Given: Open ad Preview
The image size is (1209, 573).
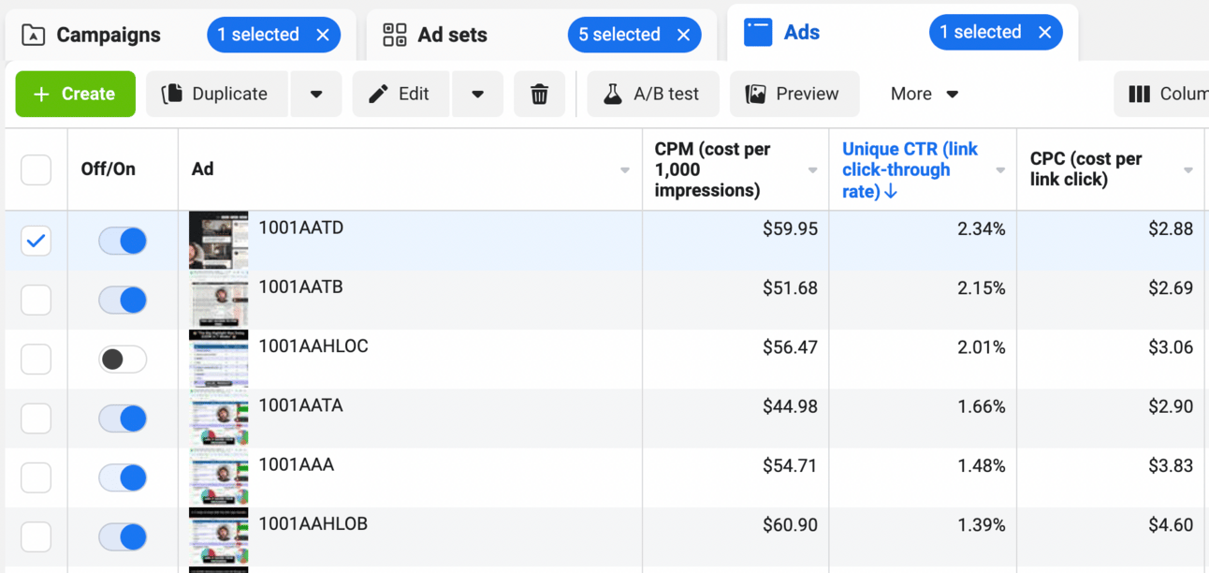Looking at the screenshot, I should pos(794,95).
